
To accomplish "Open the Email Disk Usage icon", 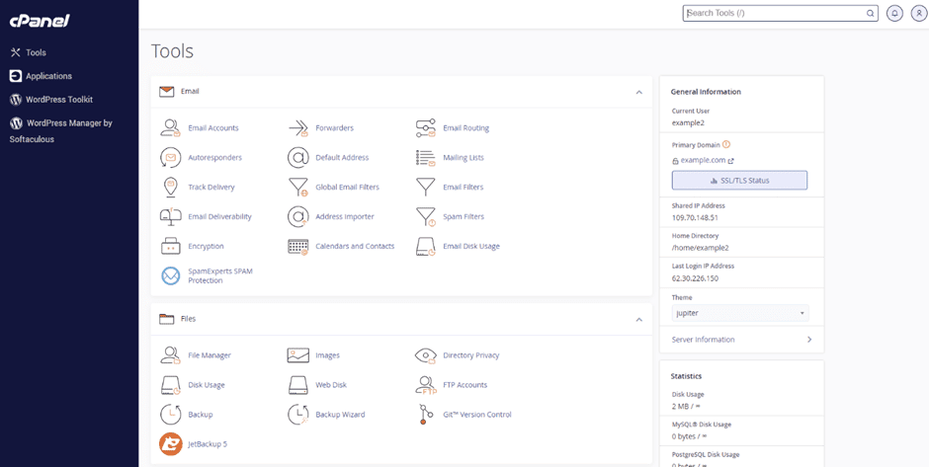I will pos(425,246).
